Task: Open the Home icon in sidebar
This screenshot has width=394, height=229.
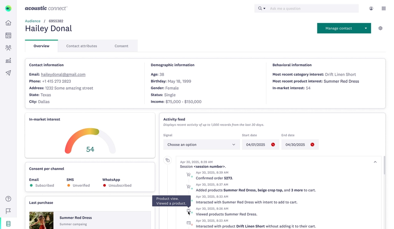Action: [x=8, y=23]
